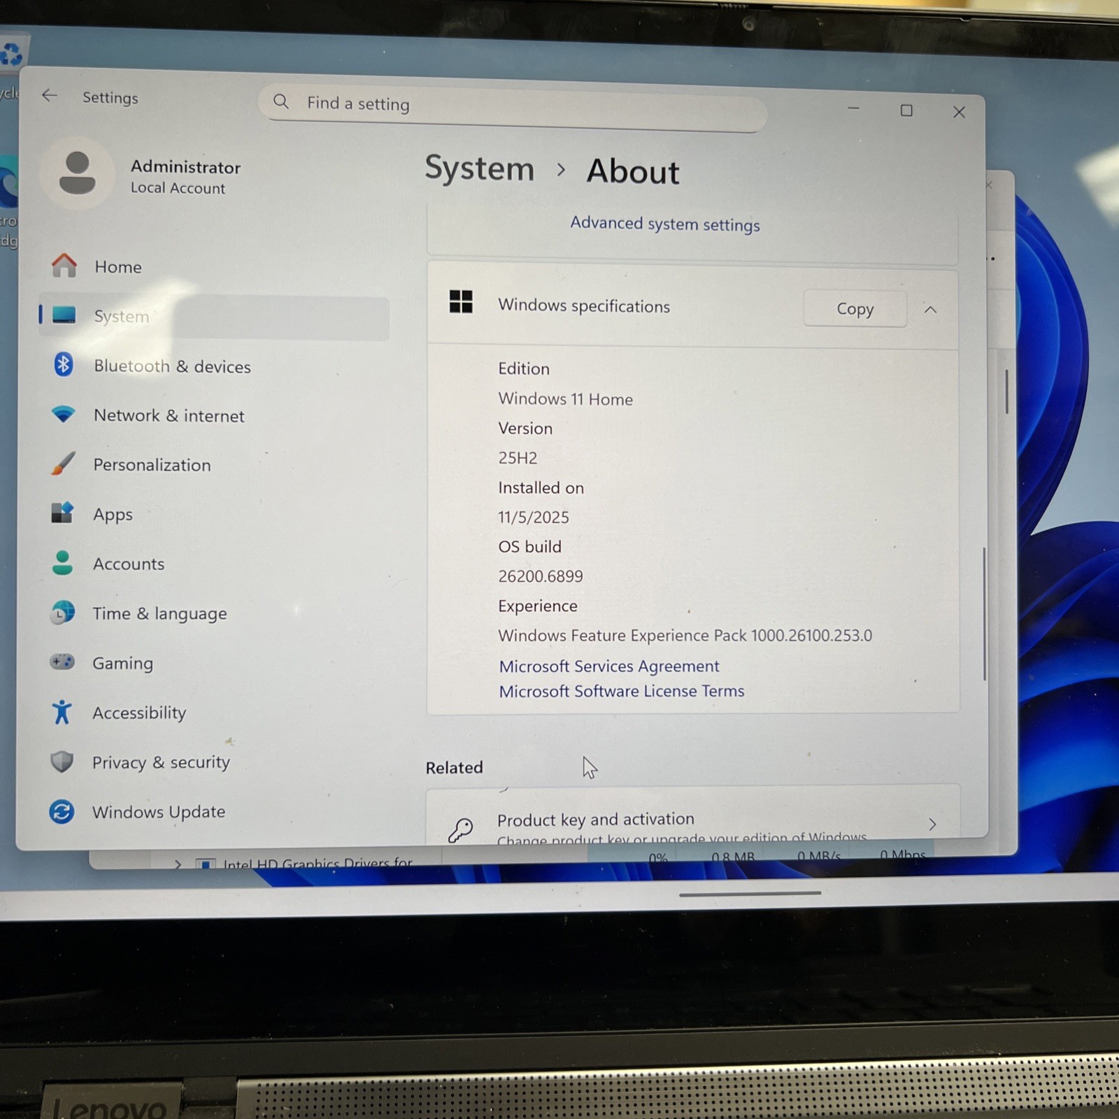
Task: Click the product key icon
Action: [461, 830]
